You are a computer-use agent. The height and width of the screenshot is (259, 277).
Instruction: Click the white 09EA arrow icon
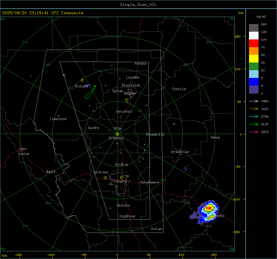(x=254, y=101)
